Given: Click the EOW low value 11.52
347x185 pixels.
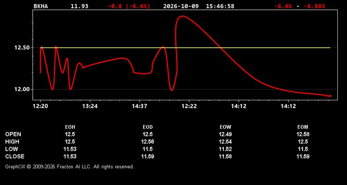Looking at the screenshot, I should click(x=225, y=149).
